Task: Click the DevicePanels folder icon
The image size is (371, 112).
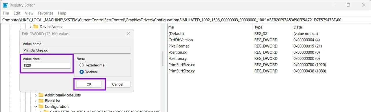Action: [36, 26]
